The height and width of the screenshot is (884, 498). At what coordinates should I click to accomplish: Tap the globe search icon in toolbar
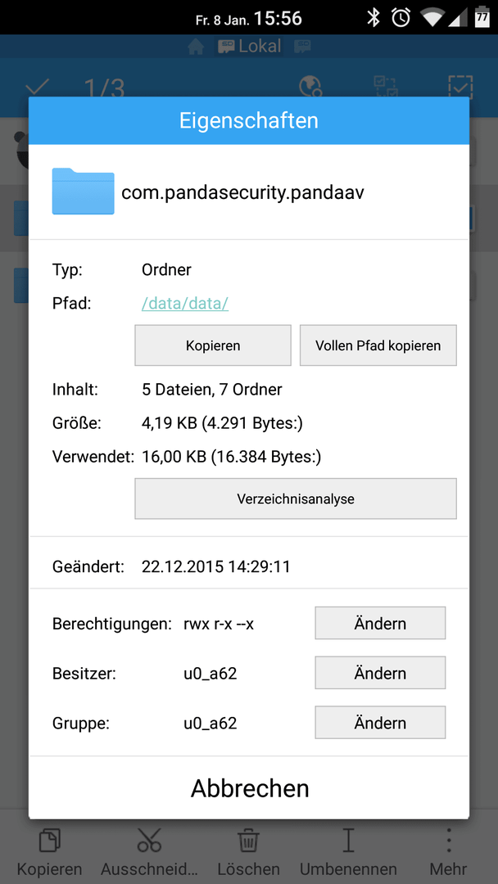pos(310,87)
